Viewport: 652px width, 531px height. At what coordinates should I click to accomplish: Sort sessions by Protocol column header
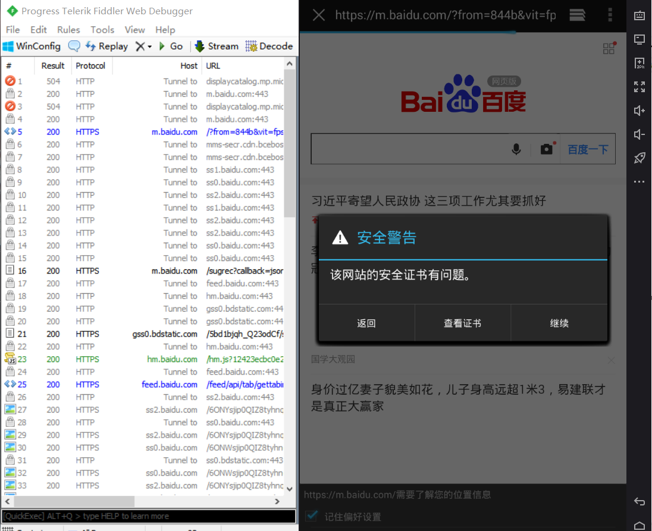tap(90, 65)
